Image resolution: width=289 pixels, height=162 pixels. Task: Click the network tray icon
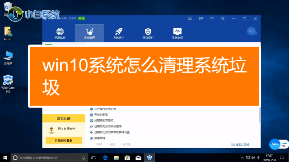pyautogui.click(x=248, y=158)
